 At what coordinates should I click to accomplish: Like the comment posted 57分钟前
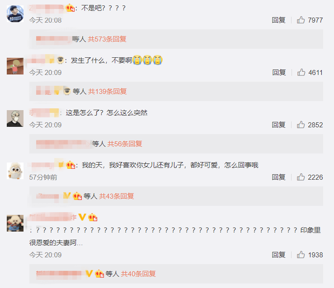point(301,177)
